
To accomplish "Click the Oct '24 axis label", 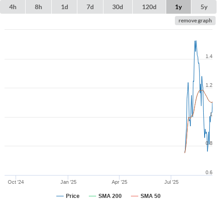I will [x=16, y=182].
